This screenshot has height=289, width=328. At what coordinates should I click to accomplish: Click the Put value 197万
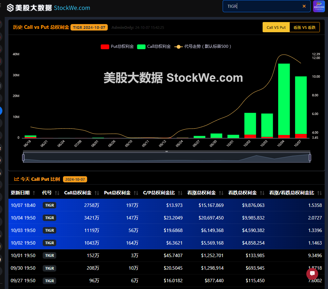click(132, 205)
